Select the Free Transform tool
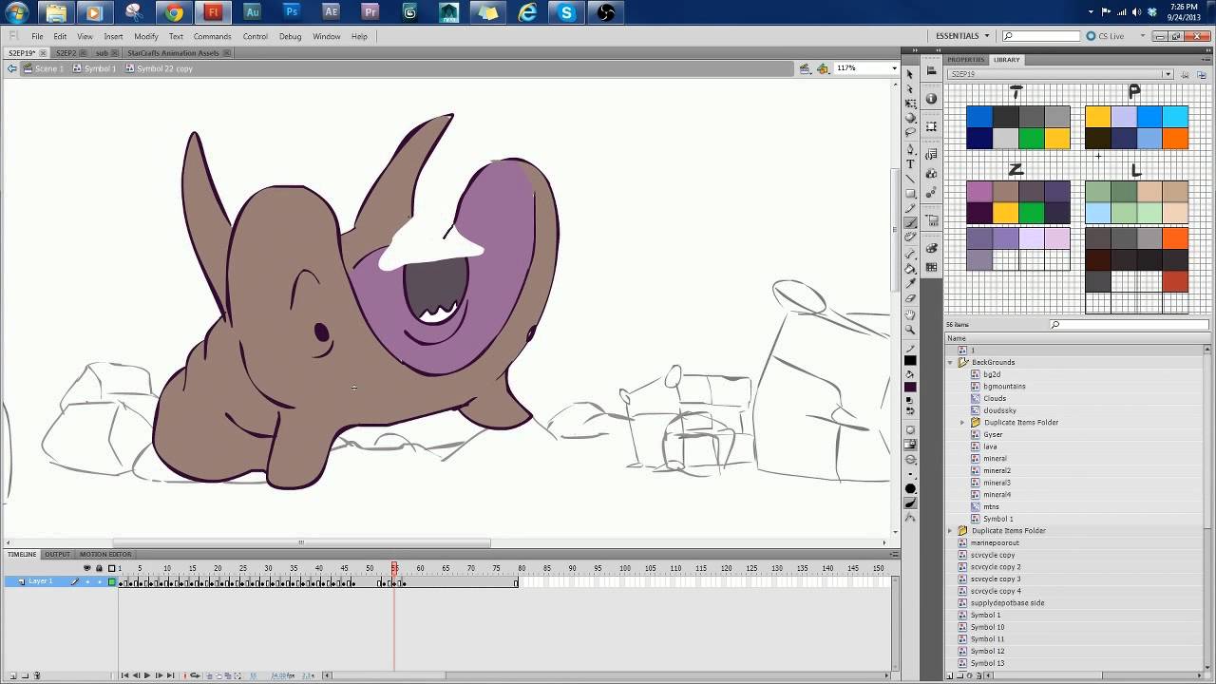 click(910, 104)
